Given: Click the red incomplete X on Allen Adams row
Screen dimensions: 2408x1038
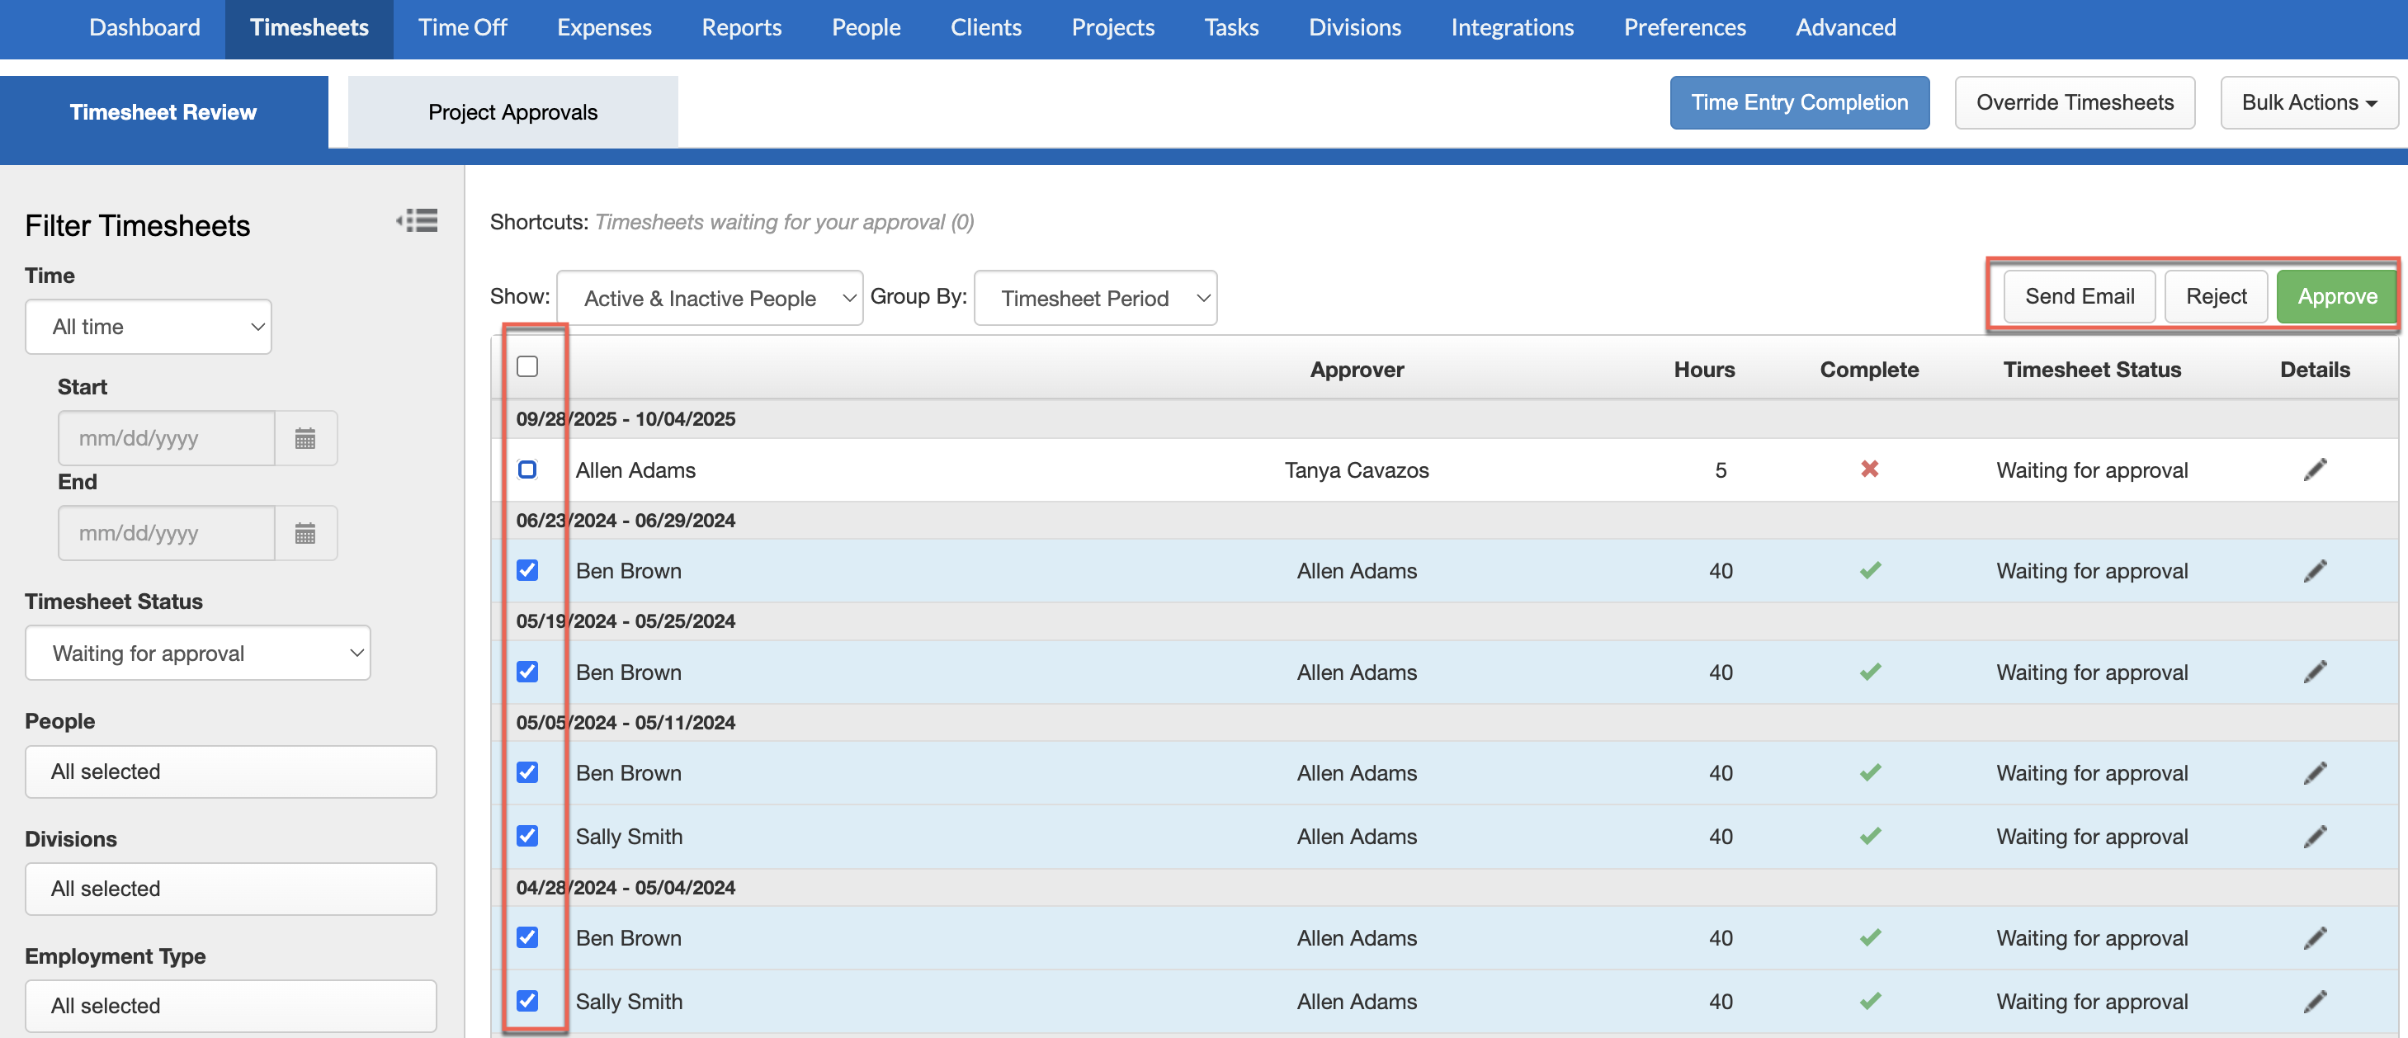Looking at the screenshot, I should (1871, 470).
